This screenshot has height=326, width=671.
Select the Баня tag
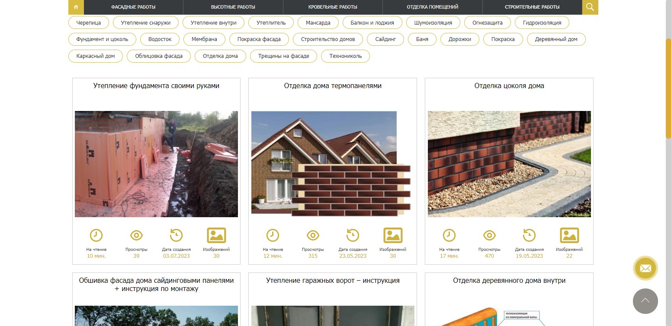point(422,39)
